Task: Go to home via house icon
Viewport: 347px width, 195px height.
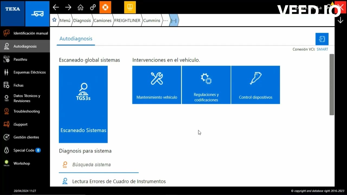Action: (x=81, y=7)
